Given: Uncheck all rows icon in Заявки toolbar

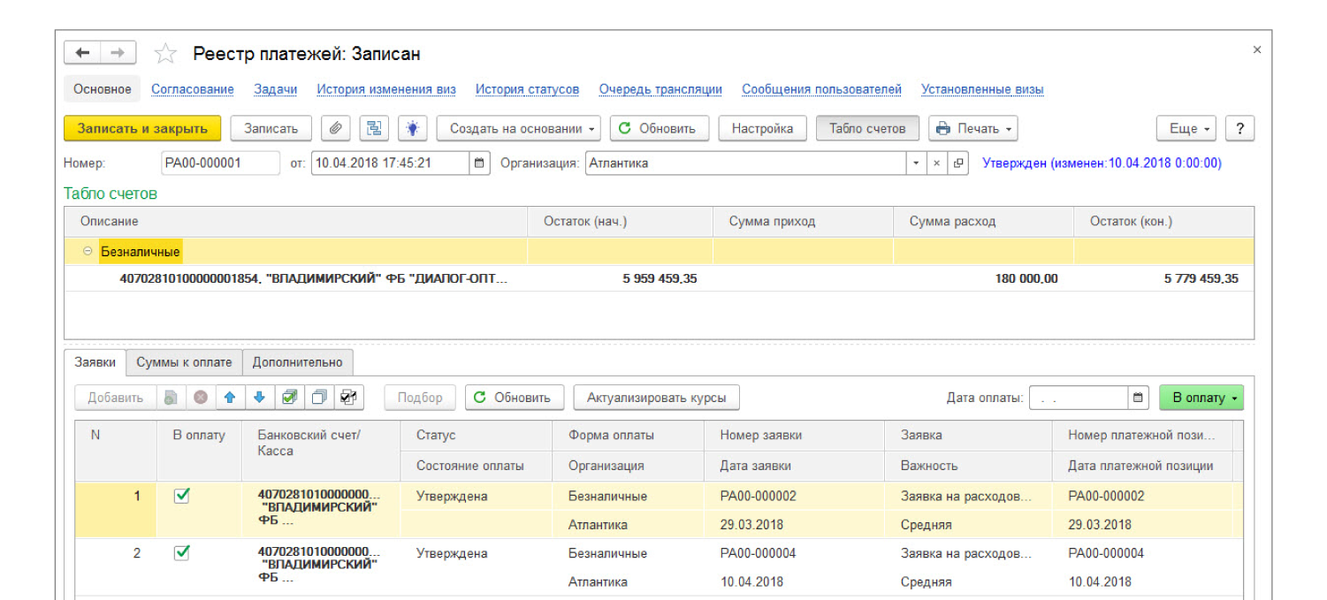Looking at the screenshot, I should click(319, 398).
